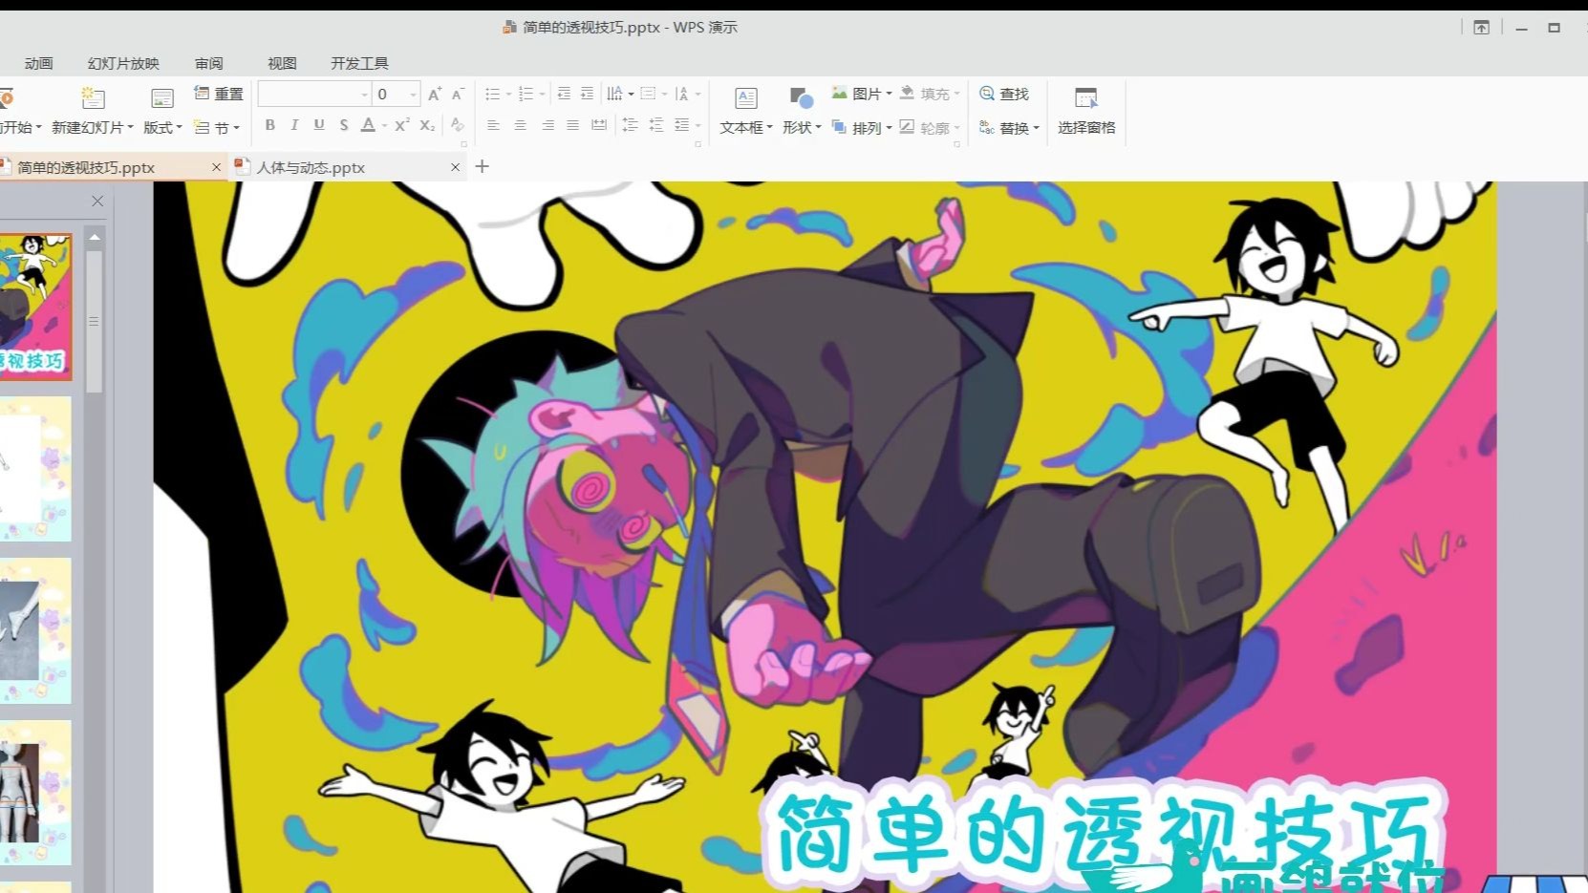Align text left
The width and height of the screenshot is (1588, 893).
click(x=493, y=125)
